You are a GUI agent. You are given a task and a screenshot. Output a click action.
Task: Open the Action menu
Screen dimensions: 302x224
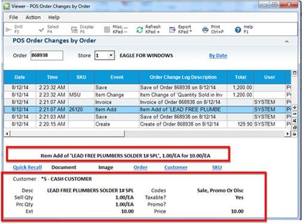point(33,17)
